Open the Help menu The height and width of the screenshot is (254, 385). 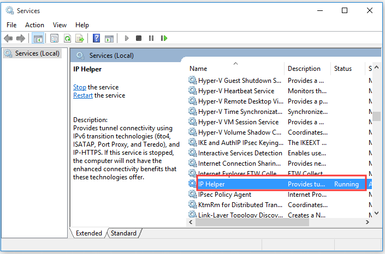tap(82, 25)
